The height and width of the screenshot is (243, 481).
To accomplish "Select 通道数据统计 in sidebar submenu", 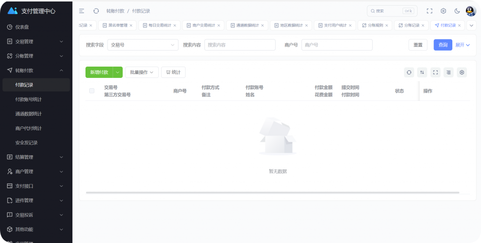I will tap(36, 114).
